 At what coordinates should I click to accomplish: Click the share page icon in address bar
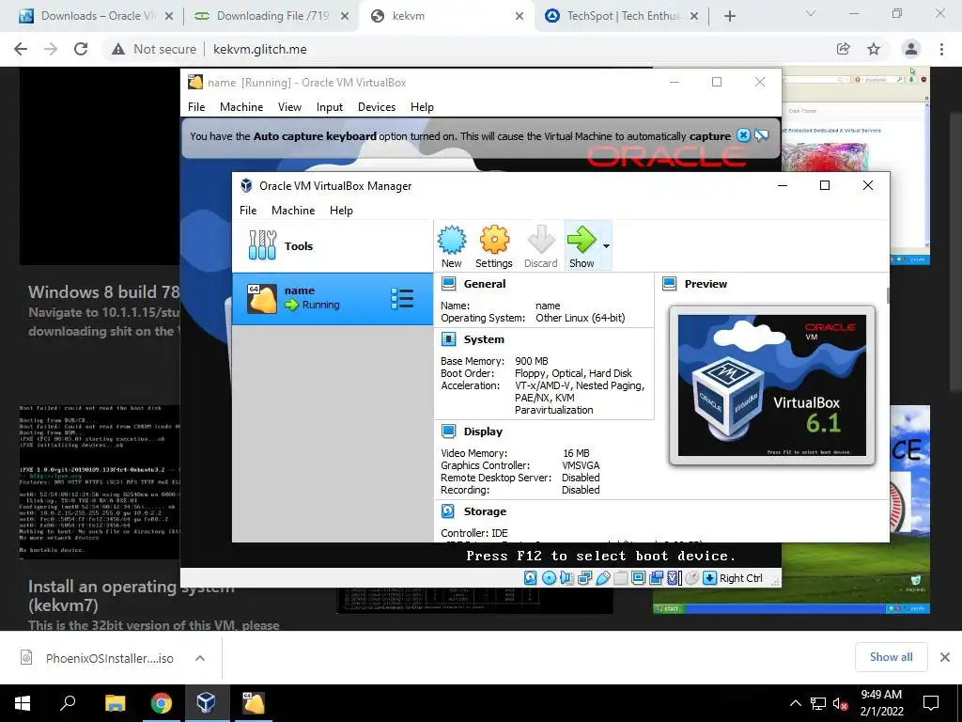(843, 49)
